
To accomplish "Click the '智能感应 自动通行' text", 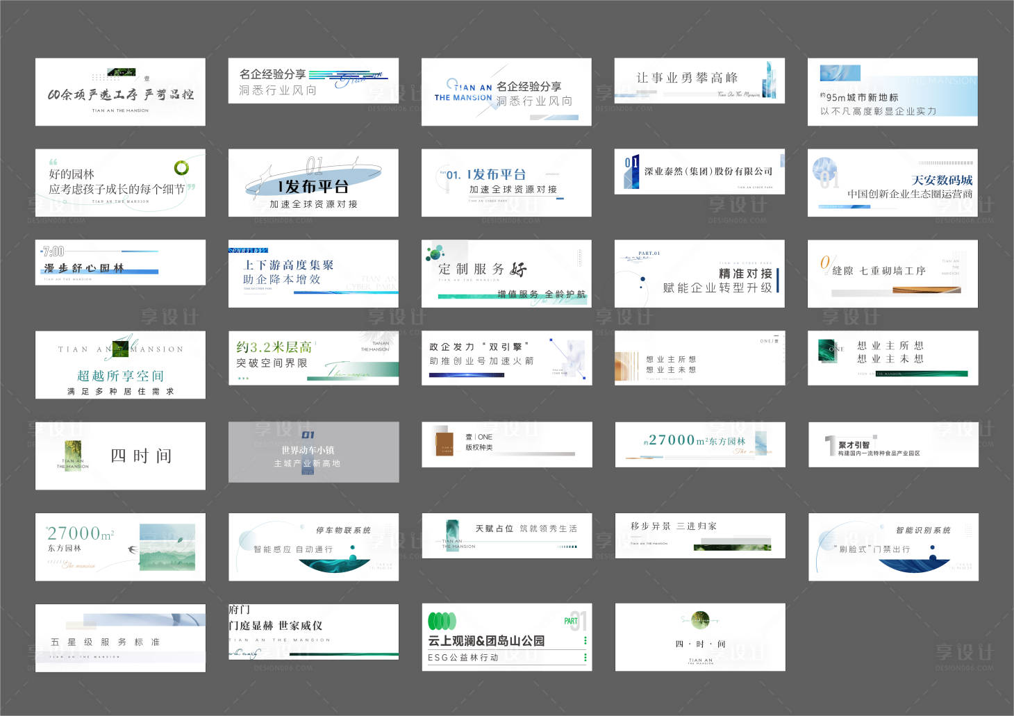I will (x=293, y=549).
